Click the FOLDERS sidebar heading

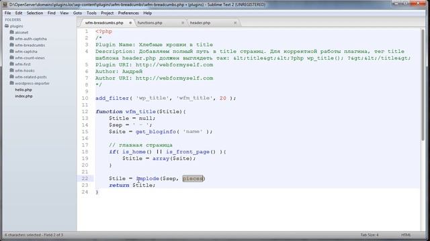tap(13, 19)
